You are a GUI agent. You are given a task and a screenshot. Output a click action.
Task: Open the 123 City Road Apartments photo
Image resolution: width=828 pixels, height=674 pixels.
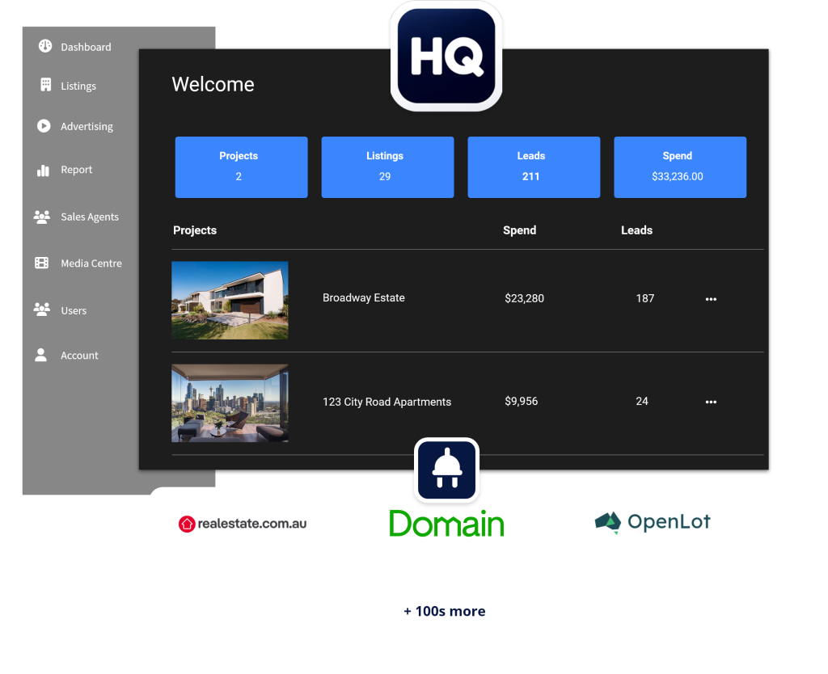(x=230, y=402)
